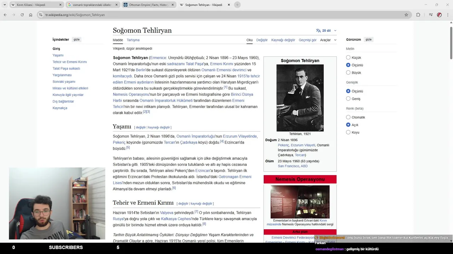Image resolution: width=453 pixels, height=254 pixels.
Task: Hide the İçindekiler contents sidebar
Action: 76,40
